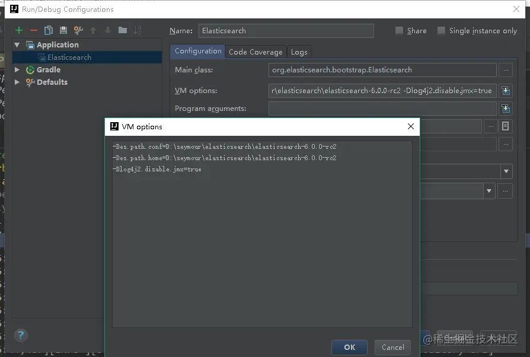Copy the selected configuration

pyautogui.click(x=49, y=30)
